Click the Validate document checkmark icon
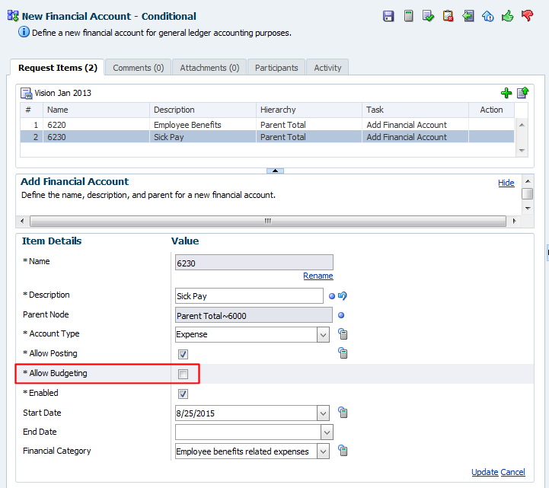Viewport: 549px width, 488px height. 428,16
